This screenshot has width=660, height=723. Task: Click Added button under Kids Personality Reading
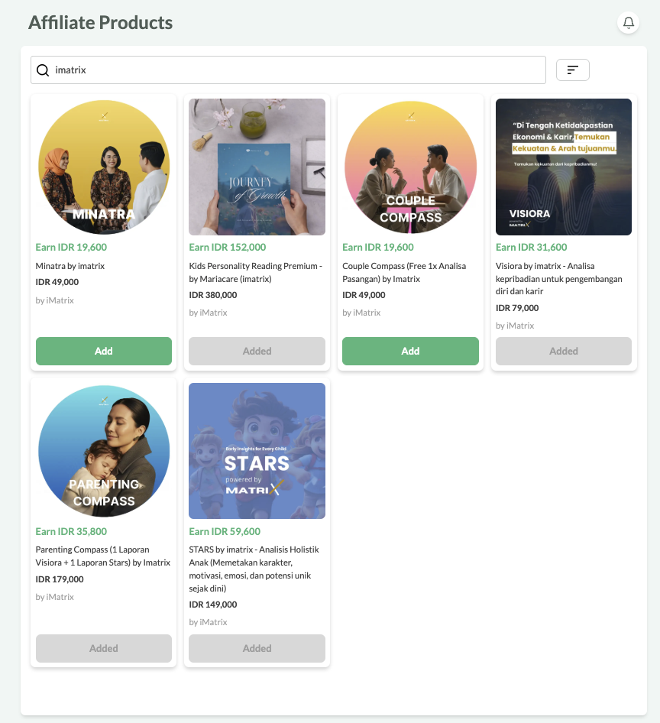point(257,351)
